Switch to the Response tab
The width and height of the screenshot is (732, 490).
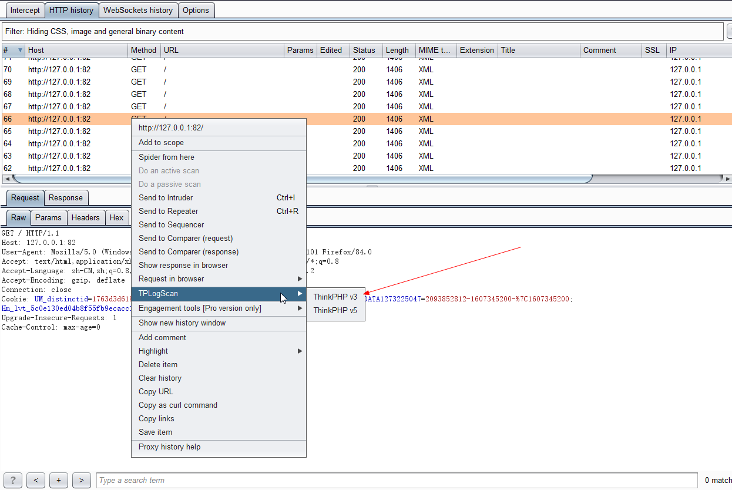coord(66,198)
